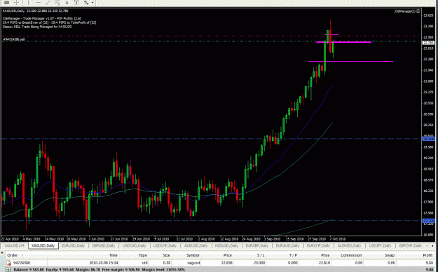Viewport: 438px width, 272px height.
Task: Select the trendline drawing tool
Action: 48,3
